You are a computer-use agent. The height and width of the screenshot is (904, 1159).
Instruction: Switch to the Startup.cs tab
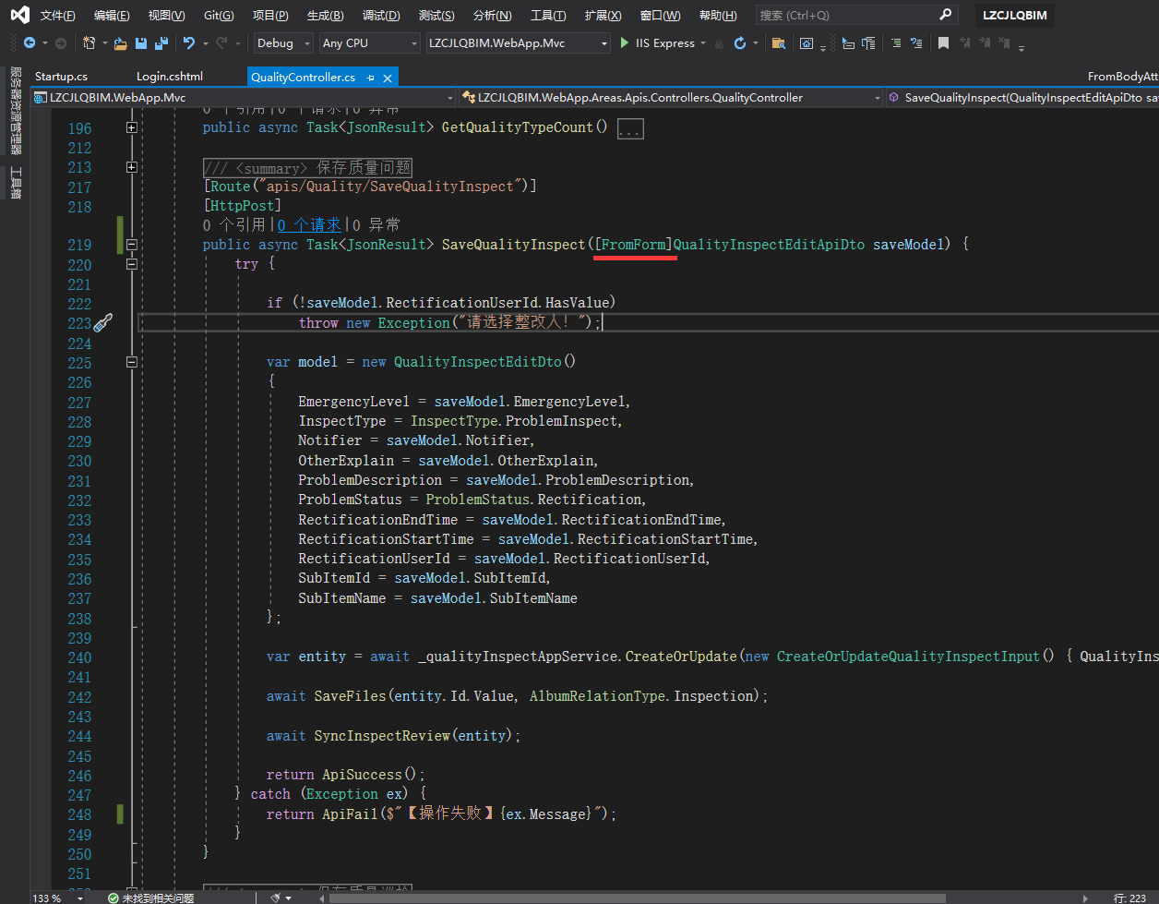(x=61, y=77)
